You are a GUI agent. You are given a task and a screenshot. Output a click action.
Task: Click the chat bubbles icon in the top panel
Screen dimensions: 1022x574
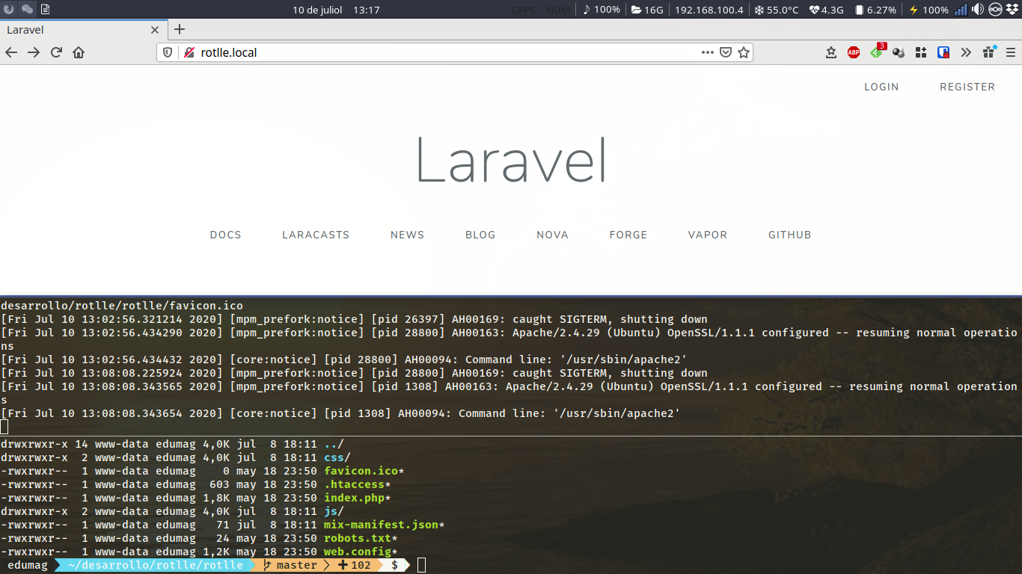[x=27, y=10]
